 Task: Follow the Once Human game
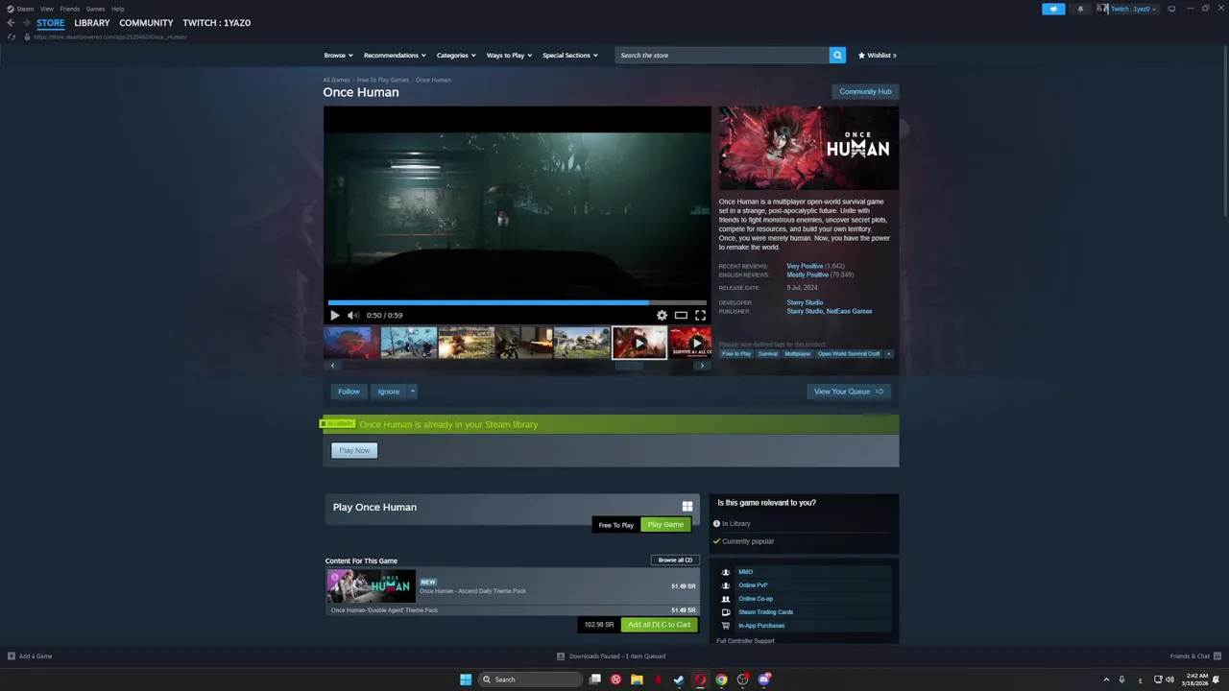[349, 392]
